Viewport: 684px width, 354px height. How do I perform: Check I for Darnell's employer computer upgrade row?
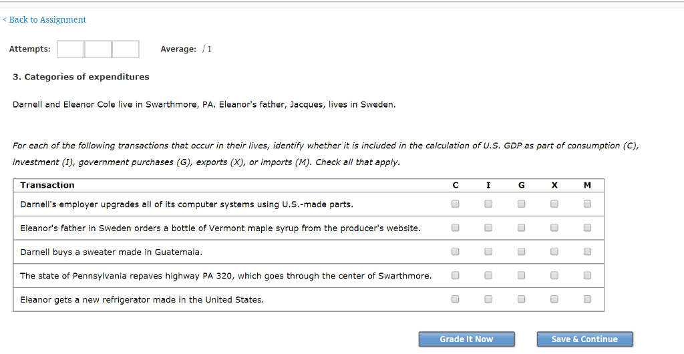coord(488,204)
